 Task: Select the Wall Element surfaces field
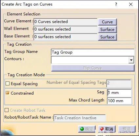click(x=65, y=29)
